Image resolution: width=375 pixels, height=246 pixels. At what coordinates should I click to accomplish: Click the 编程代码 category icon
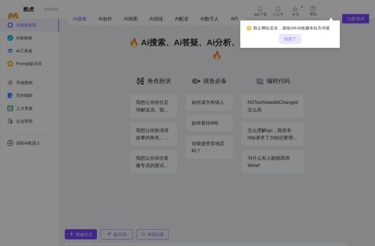[259, 82]
